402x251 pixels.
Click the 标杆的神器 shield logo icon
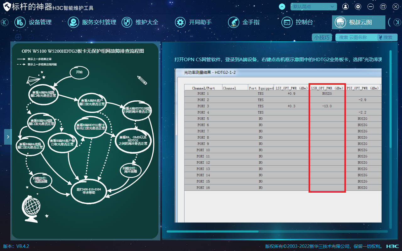7,7
